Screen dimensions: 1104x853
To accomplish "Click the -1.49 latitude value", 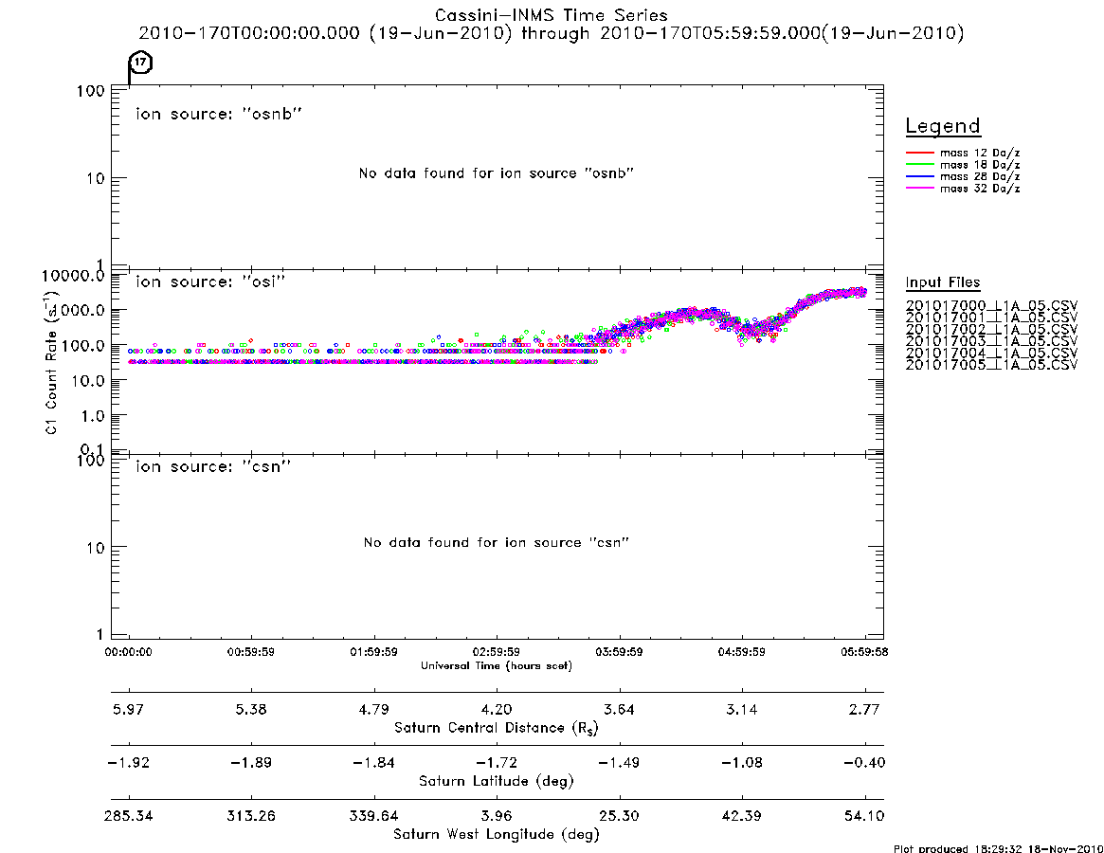I will 619,763.
